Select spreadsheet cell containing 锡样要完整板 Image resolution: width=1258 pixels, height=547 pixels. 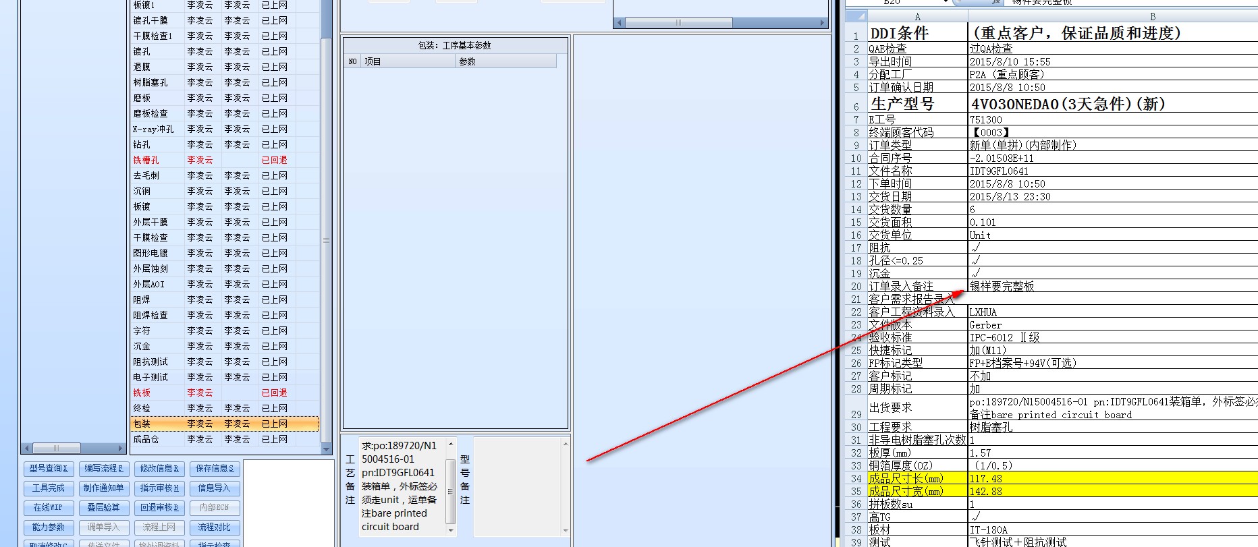coord(1114,287)
